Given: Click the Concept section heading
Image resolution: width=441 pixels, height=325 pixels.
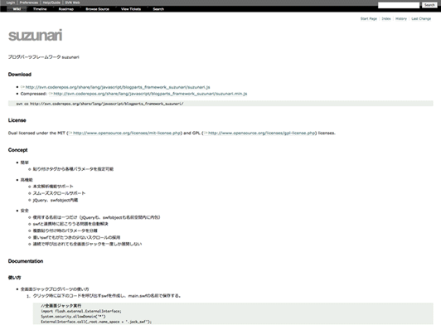Looking at the screenshot, I should point(17,150).
